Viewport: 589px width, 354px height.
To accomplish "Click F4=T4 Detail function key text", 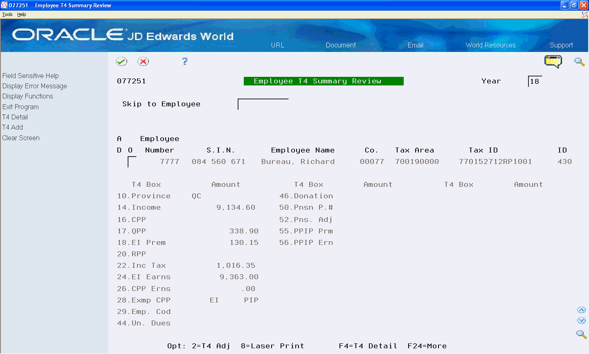I will point(368,346).
